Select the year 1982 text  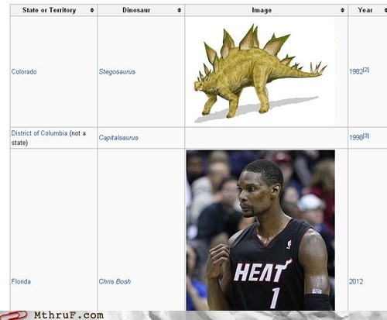[356, 72]
